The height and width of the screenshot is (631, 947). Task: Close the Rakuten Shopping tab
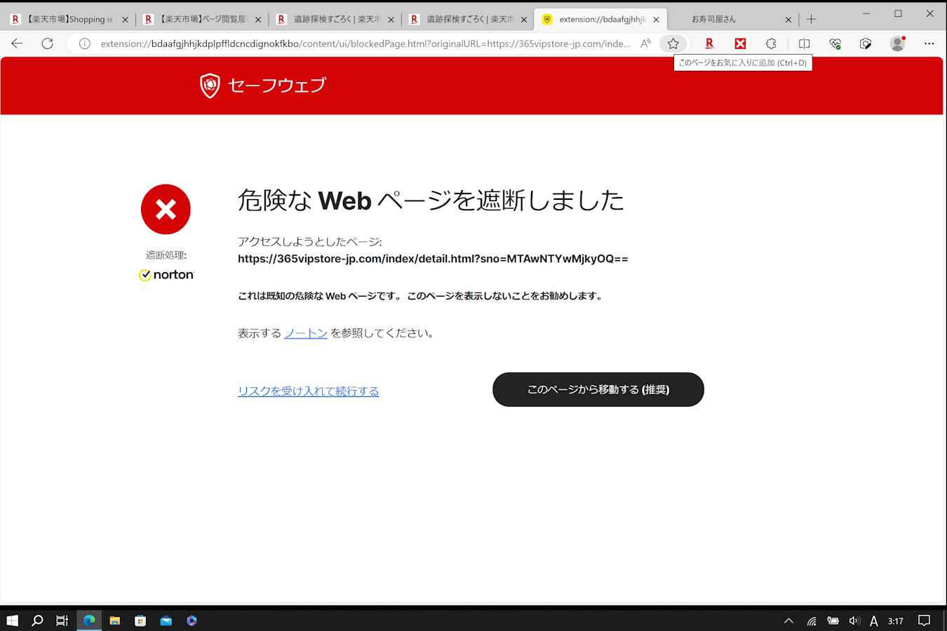pos(125,20)
